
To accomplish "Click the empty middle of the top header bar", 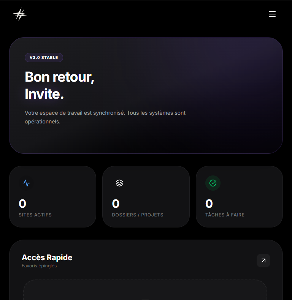I will click(146, 14).
